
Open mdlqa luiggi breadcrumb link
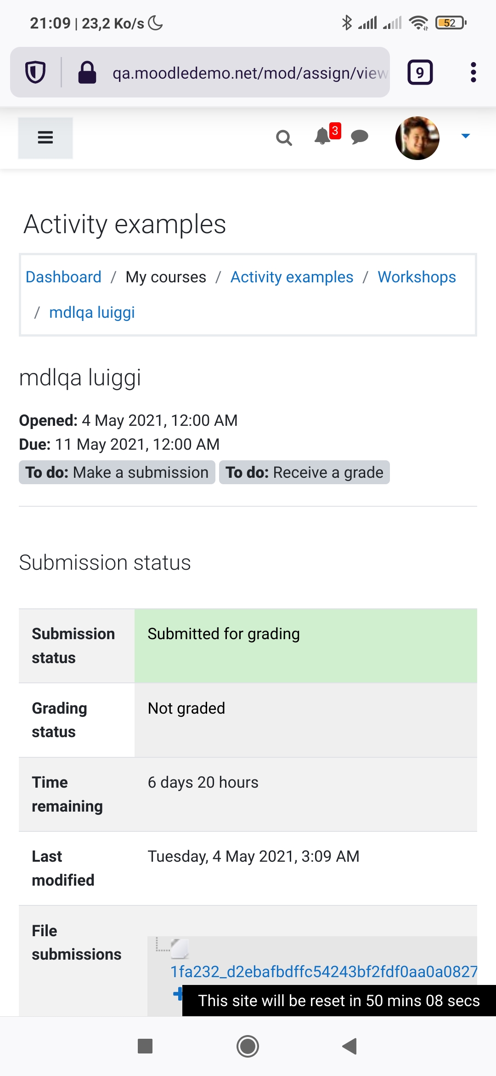92,313
